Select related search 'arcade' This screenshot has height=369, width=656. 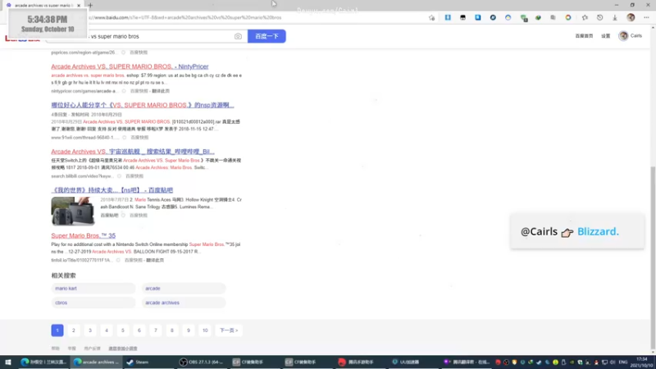184,289
